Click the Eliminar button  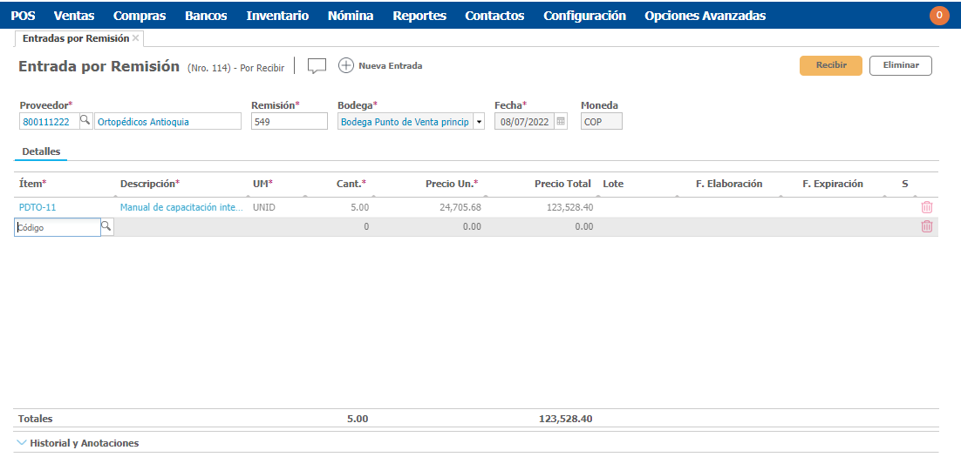pyautogui.click(x=900, y=65)
